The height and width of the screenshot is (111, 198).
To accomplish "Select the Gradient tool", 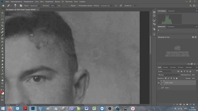I will 2,58.
